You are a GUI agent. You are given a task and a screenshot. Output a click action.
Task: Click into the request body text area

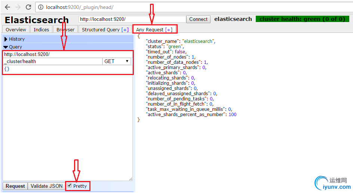(x=68, y=123)
